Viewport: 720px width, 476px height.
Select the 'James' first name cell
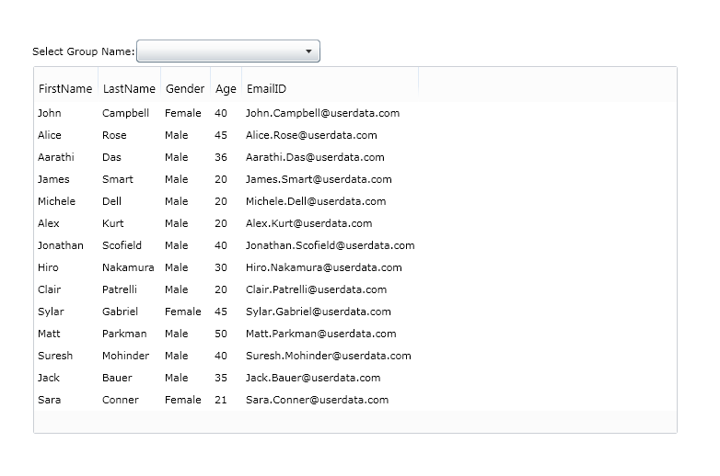tap(53, 179)
